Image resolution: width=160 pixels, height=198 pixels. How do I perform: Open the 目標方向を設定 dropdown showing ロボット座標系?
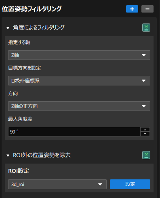(79, 81)
